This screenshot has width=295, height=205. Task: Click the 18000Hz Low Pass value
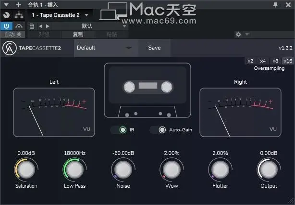[x=74, y=153]
